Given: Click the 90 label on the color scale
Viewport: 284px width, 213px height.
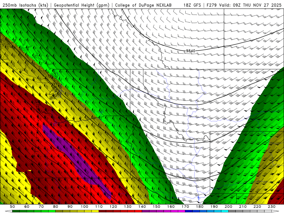Looking at the screenshot, I should coord(70,207).
